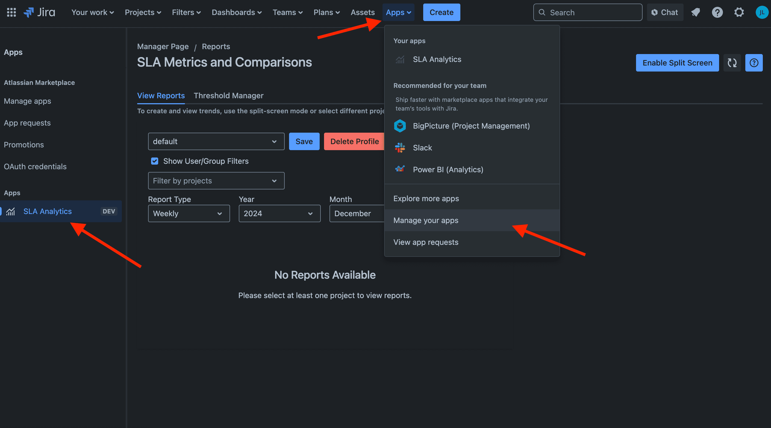771x428 pixels.
Task: Open the Report Type Weekly dropdown
Action: pyautogui.click(x=189, y=213)
